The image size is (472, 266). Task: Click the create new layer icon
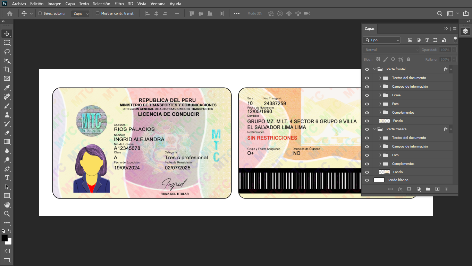(x=437, y=189)
